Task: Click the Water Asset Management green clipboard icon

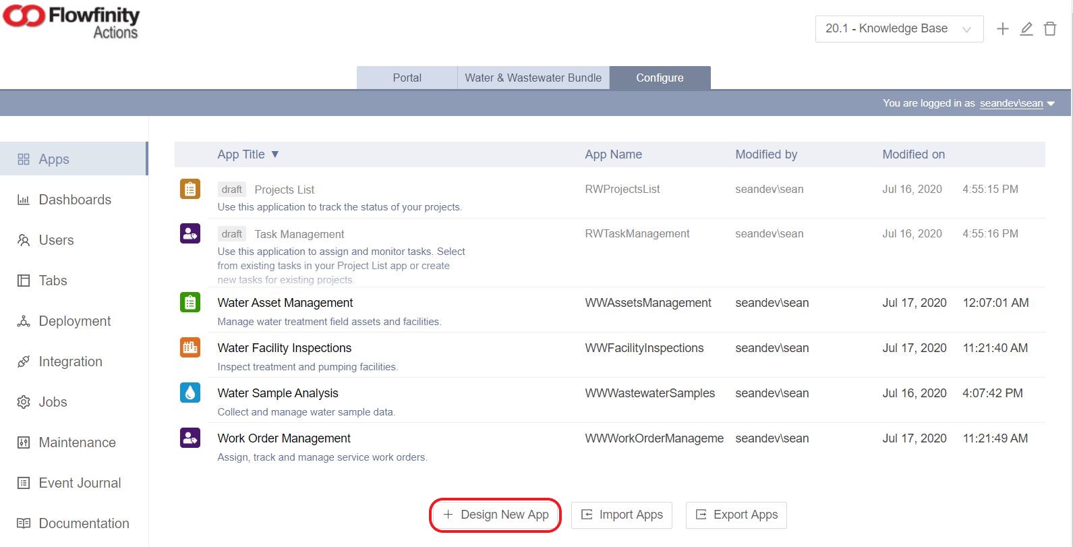Action: point(190,302)
